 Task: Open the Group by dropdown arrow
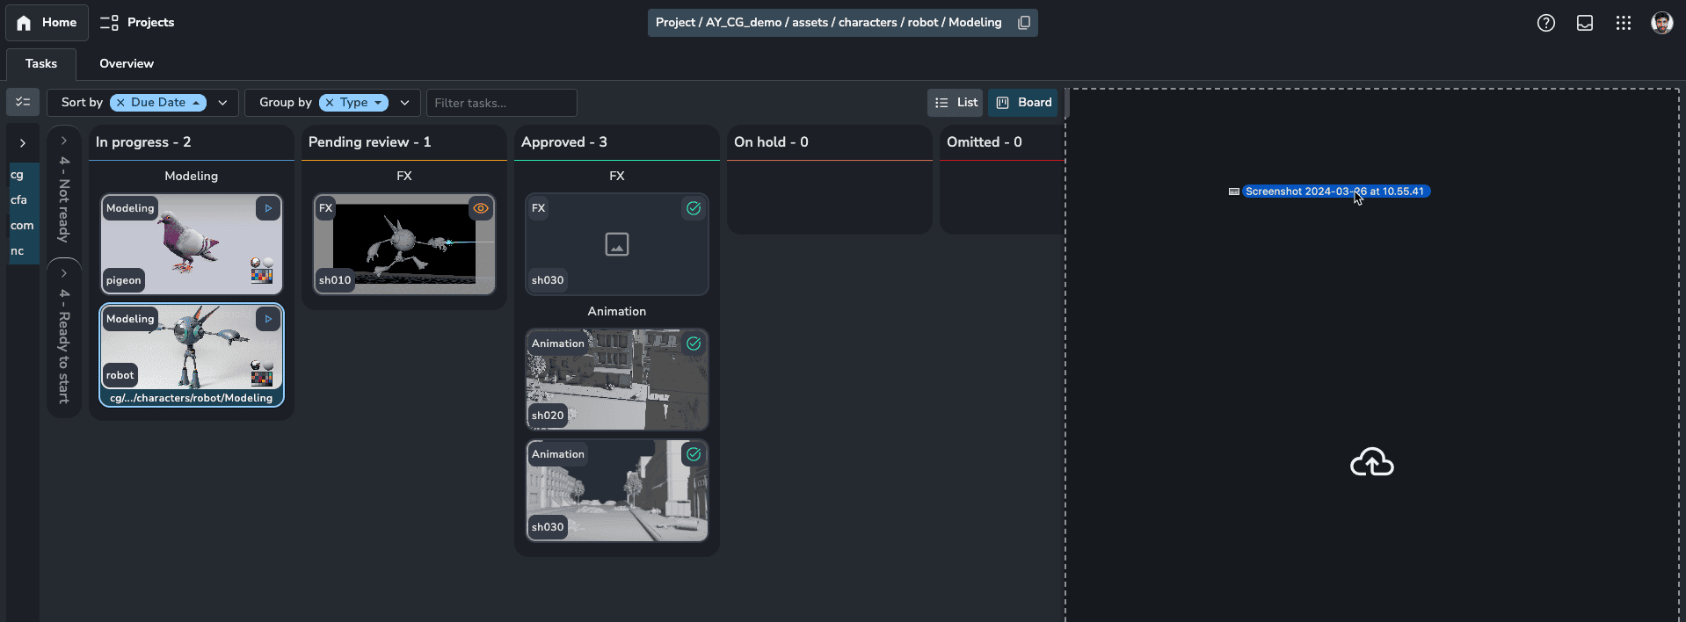coord(405,103)
